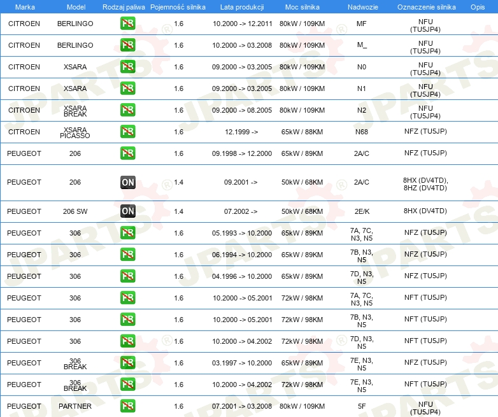This screenshot has height=417, width=498.
Task: Click the Nadwozie column header
Action: click(x=363, y=7)
